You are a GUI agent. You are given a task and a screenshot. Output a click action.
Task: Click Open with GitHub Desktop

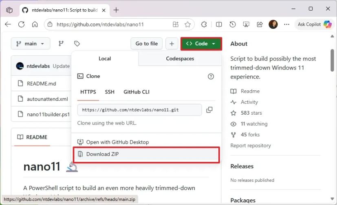[x=117, y=142]
